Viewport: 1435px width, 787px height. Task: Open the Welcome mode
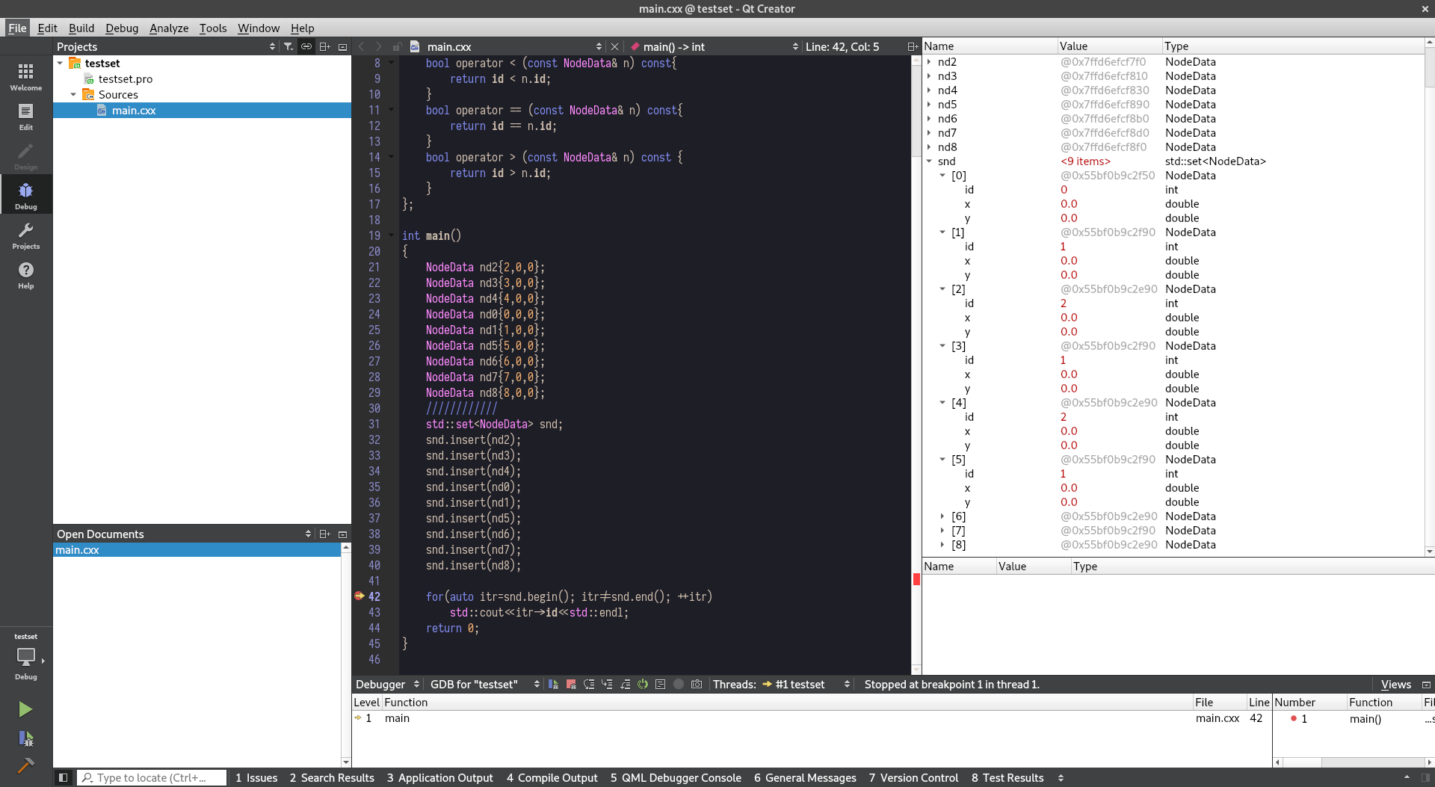25,77
